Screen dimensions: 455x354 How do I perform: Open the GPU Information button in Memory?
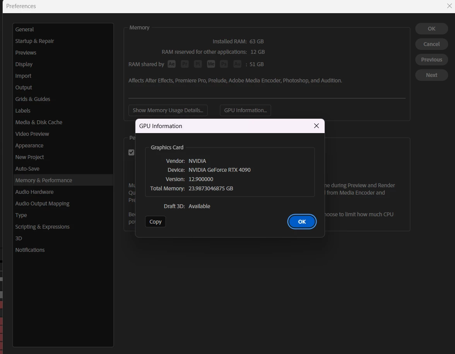(245, 110)
